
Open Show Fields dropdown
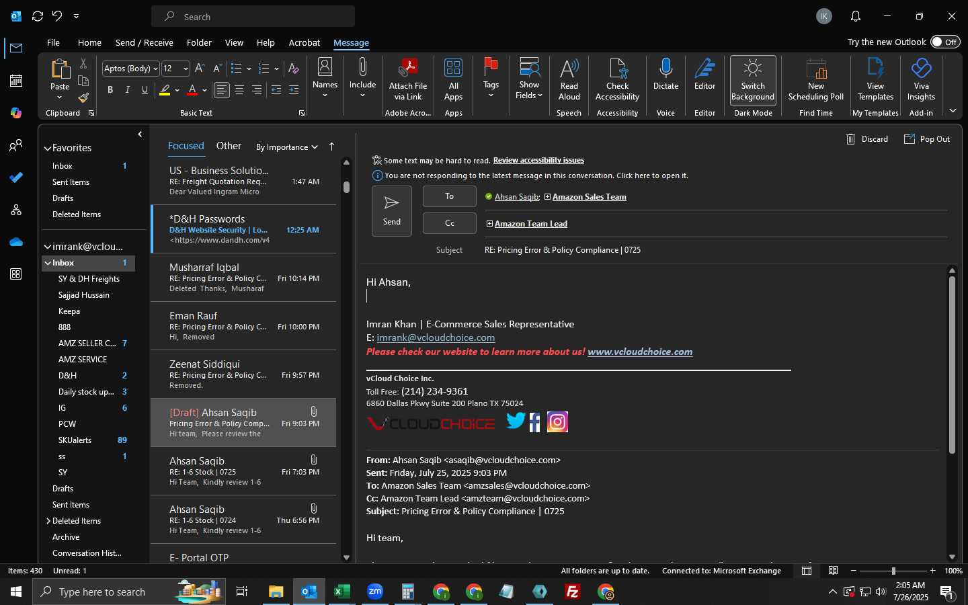[x=529, y=79]
